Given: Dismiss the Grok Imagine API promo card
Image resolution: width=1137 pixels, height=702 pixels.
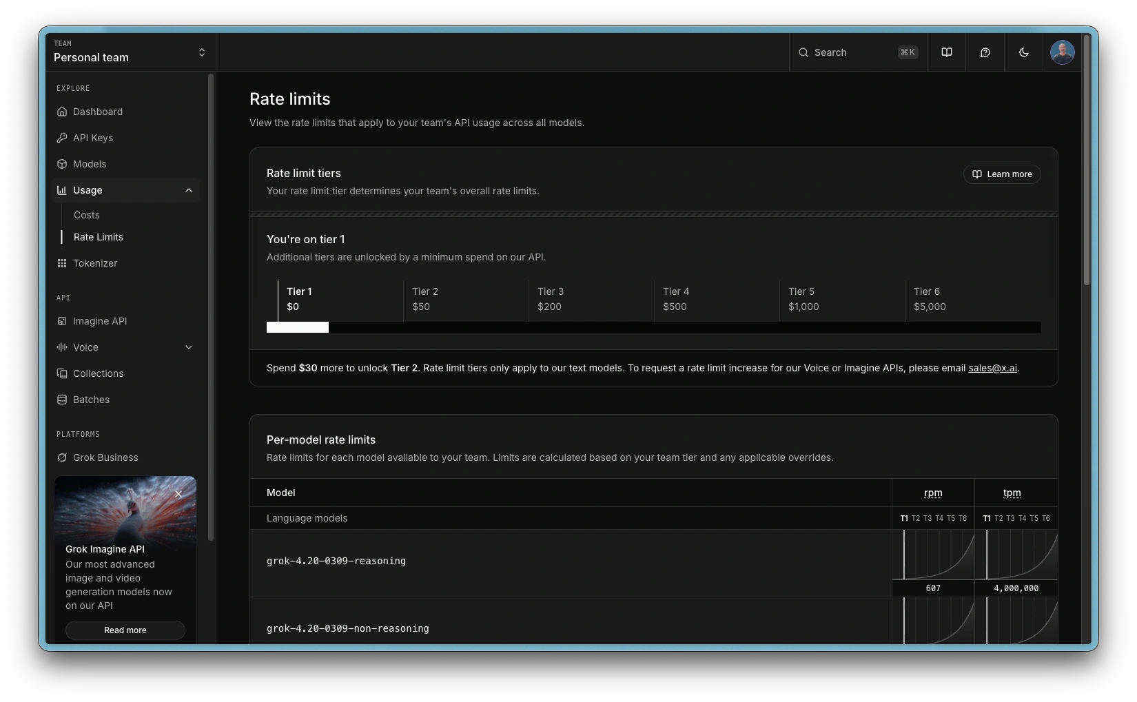Looking at the screenshot, I should (178, 494).
